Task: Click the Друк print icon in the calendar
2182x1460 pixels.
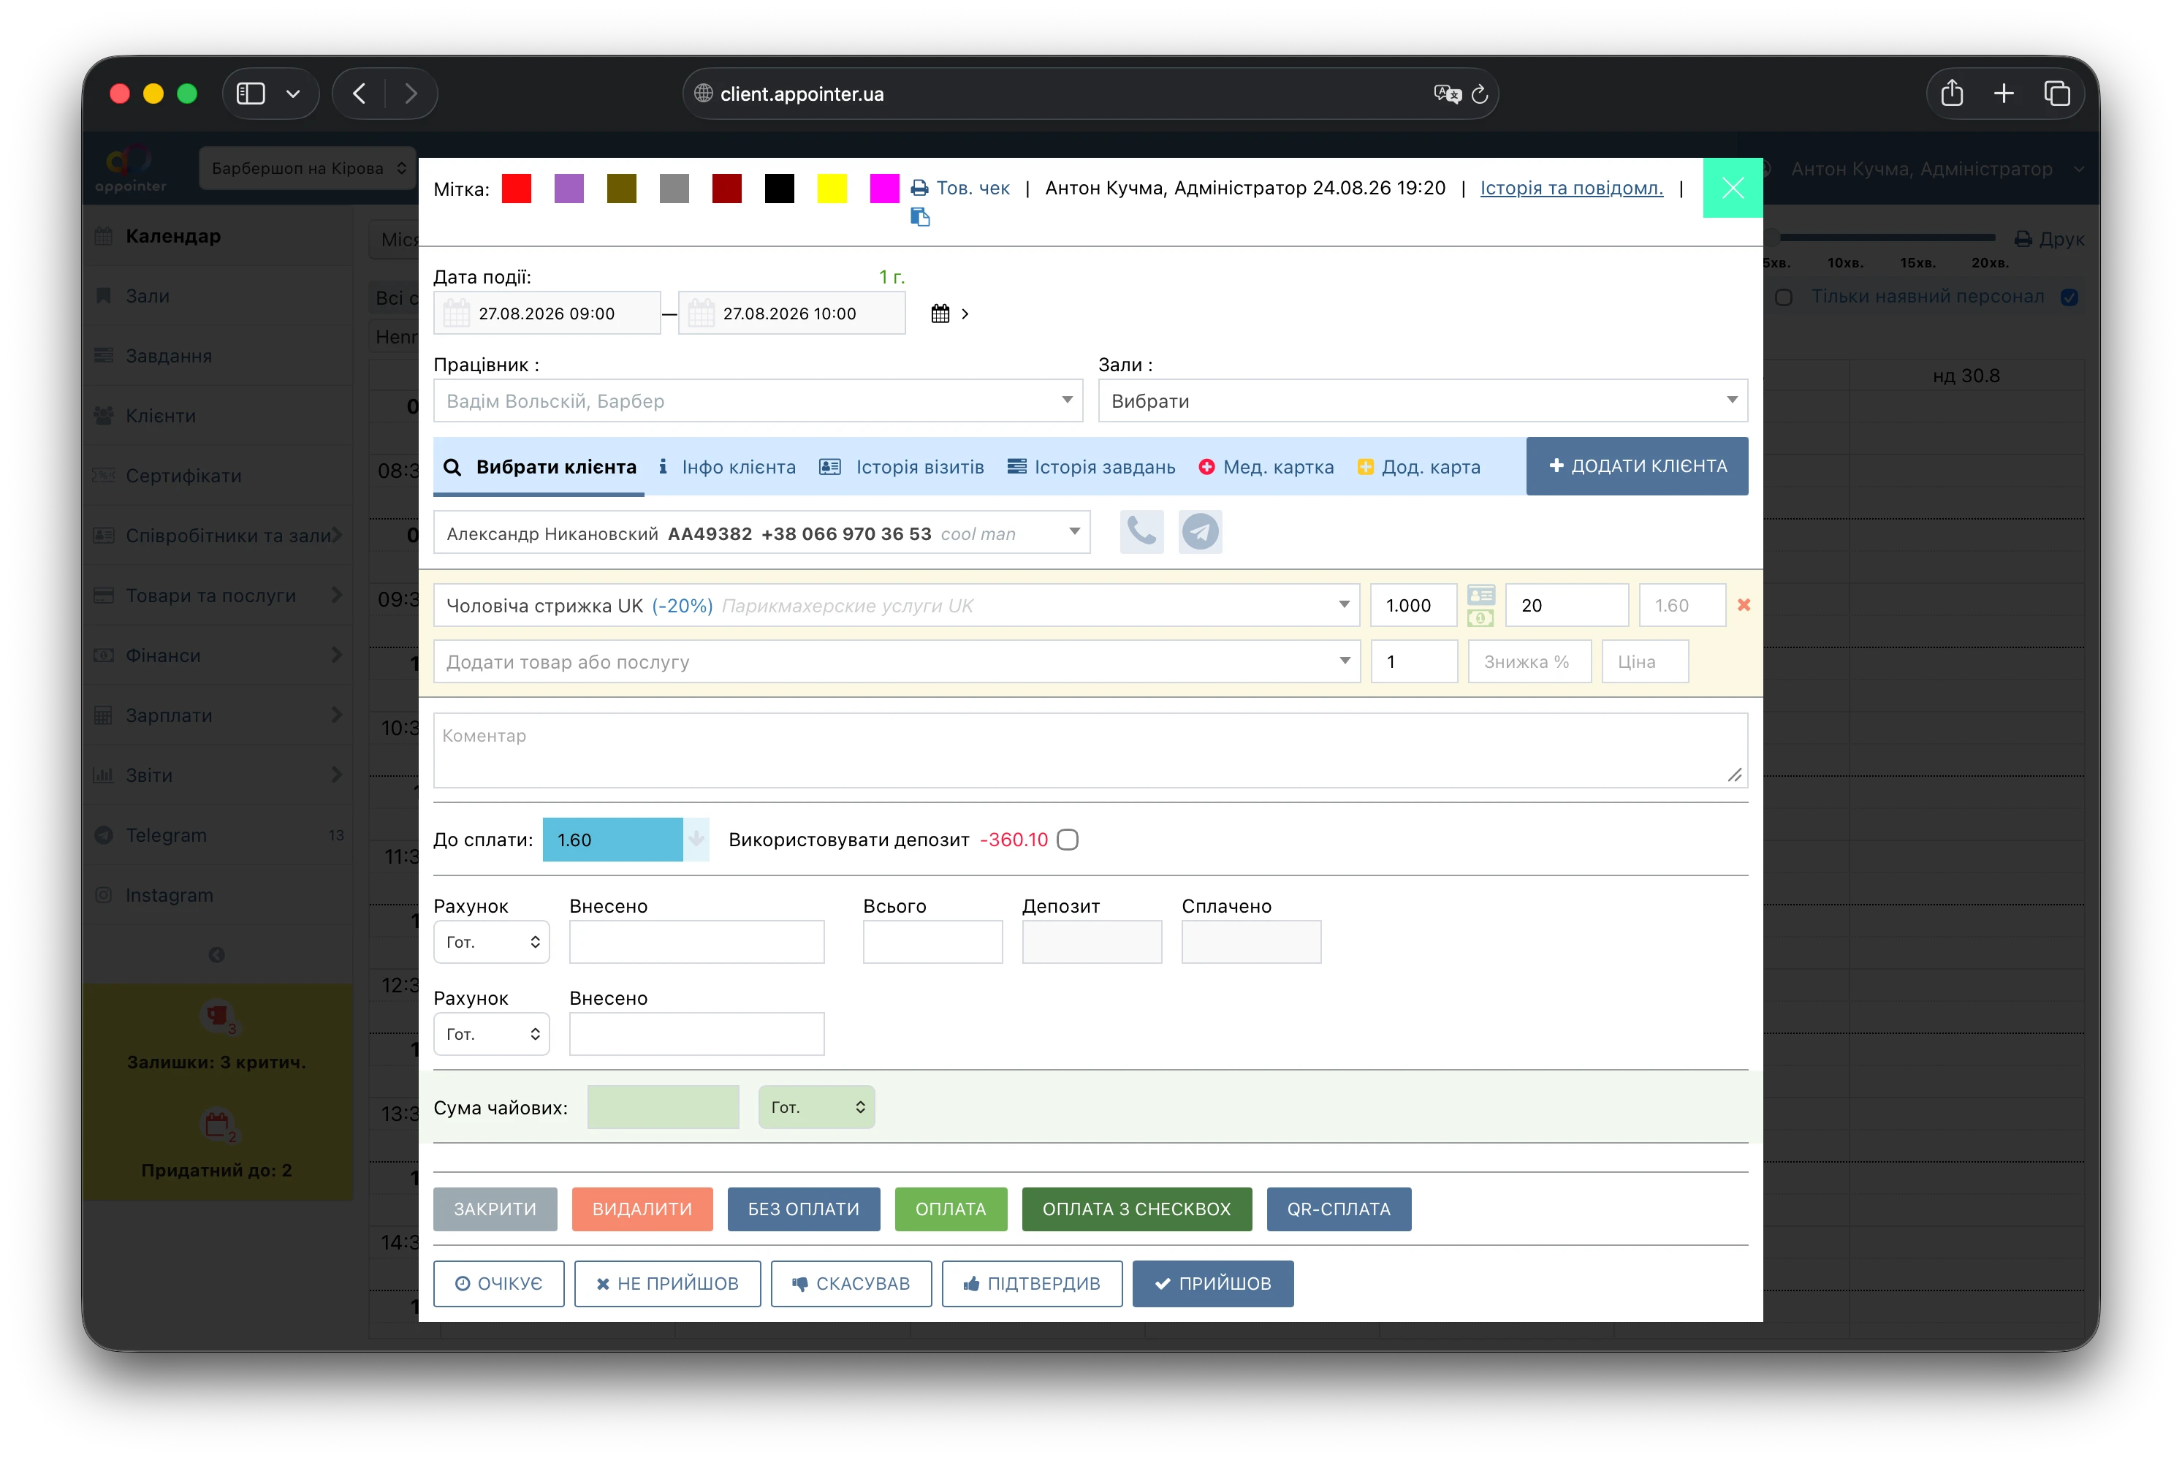Action: coord(2023,239)
